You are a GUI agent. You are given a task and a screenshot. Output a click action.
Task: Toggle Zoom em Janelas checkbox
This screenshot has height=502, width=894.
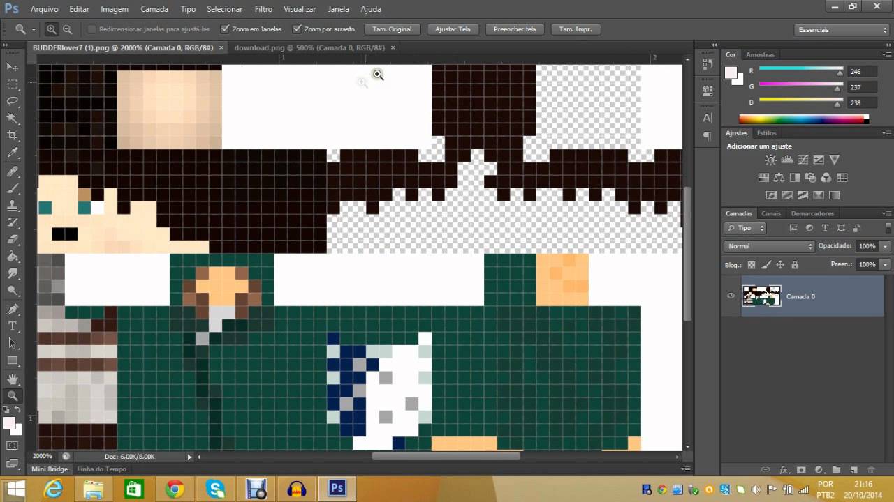pyautogui.click(x=225, y=29)
